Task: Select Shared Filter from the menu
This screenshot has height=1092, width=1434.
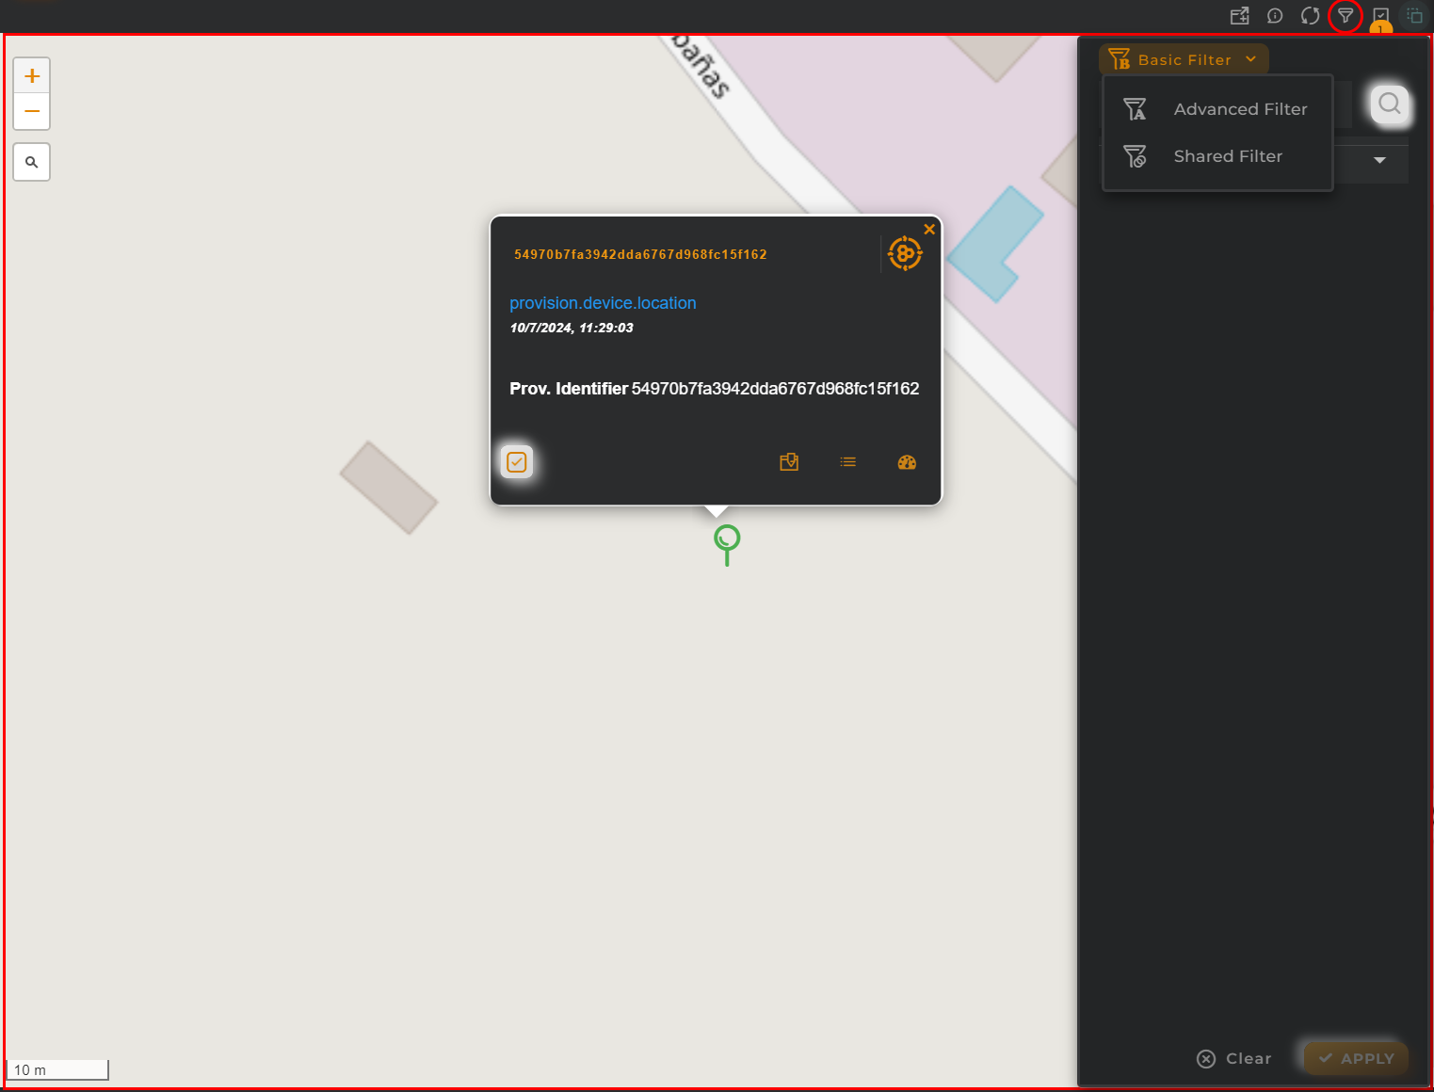Action: (1227, 156)
